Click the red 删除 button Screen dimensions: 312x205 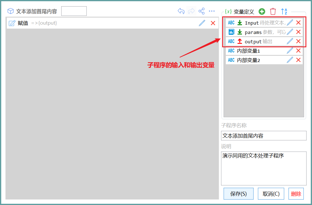click(x=296, y=194)
